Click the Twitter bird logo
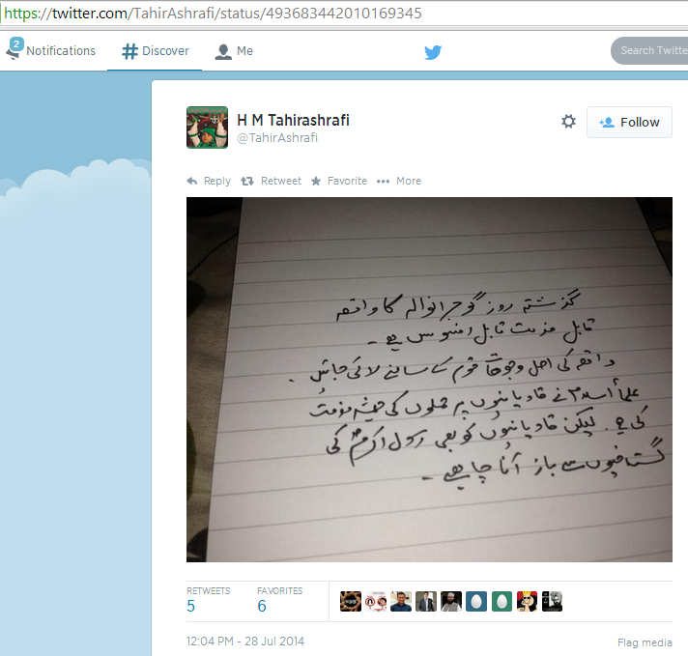 pos(433,52)
